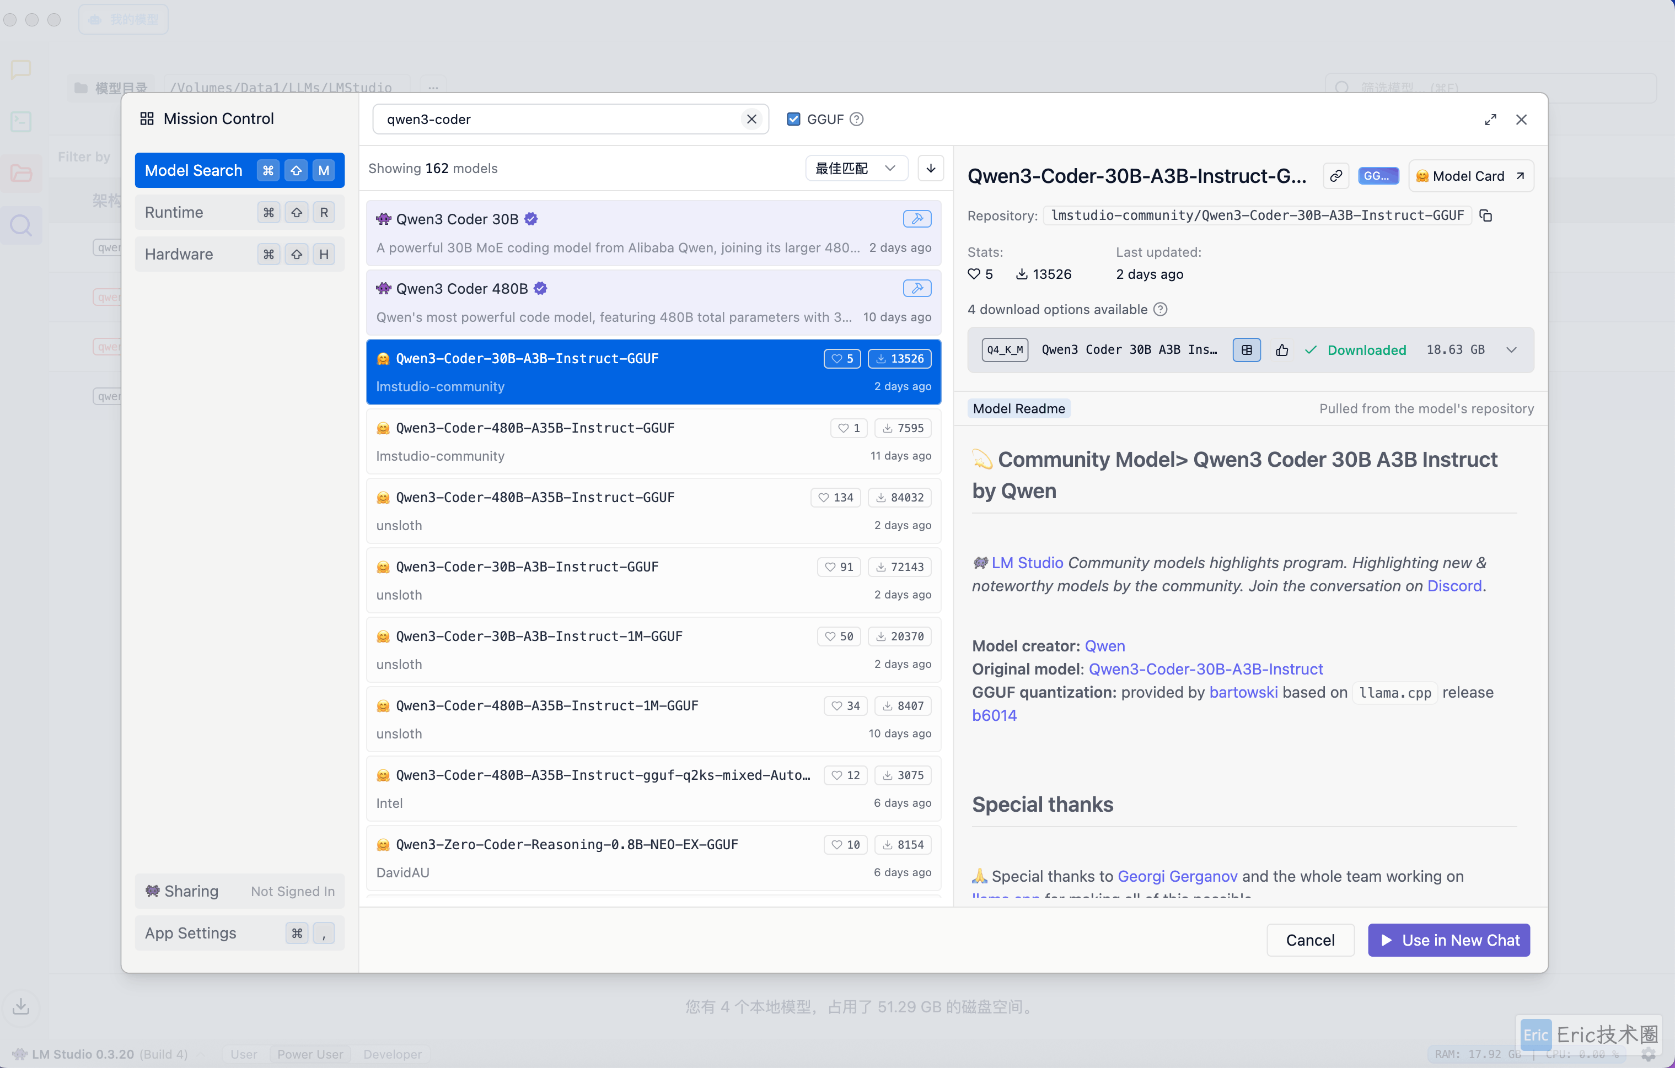Open the Runtime section
1675x1068 pixels.
point(239,212)
